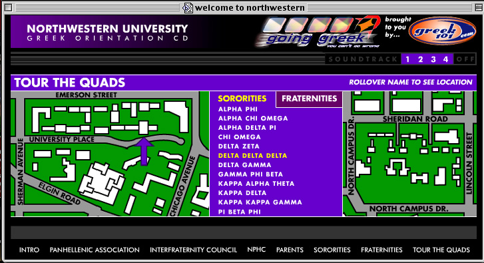Click Delta Delta Delta in sorority list
This screenshot has height=263, width=484.
252,156
